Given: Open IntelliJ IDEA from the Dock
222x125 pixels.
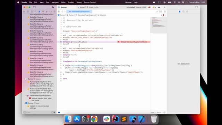Looking at the screenshot, I should point(115,119).
